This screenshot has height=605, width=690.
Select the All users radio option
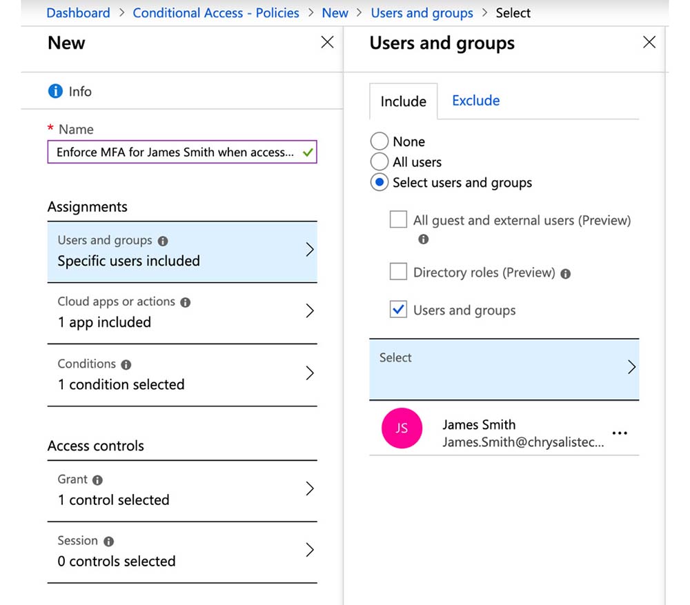coord(379,162)
